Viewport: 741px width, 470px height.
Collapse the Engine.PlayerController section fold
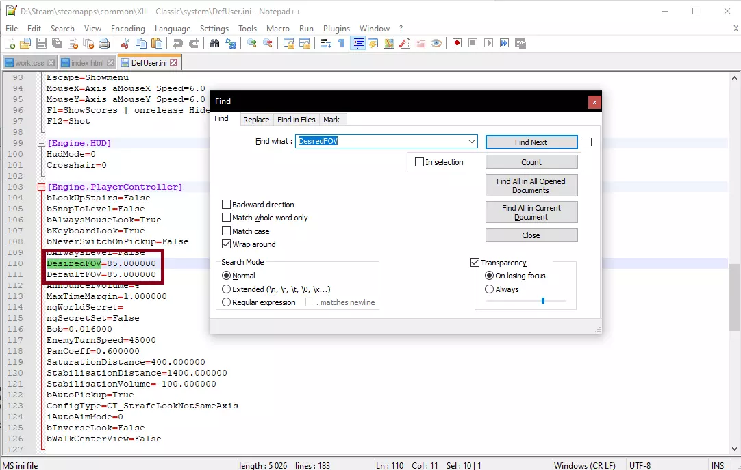(41, 187)
